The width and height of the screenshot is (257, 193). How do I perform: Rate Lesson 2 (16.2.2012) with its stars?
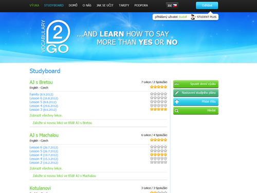(158, 162)
